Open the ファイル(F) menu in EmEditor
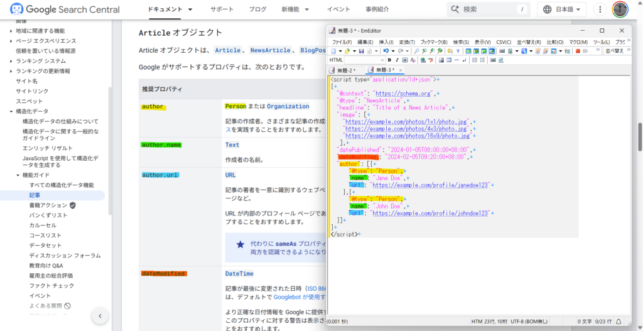This screenshot has height=331, width=643. point(342,42)
